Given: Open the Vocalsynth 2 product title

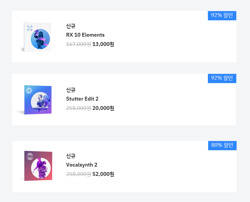Looking at the screenshot, I should tap(82, 165).
